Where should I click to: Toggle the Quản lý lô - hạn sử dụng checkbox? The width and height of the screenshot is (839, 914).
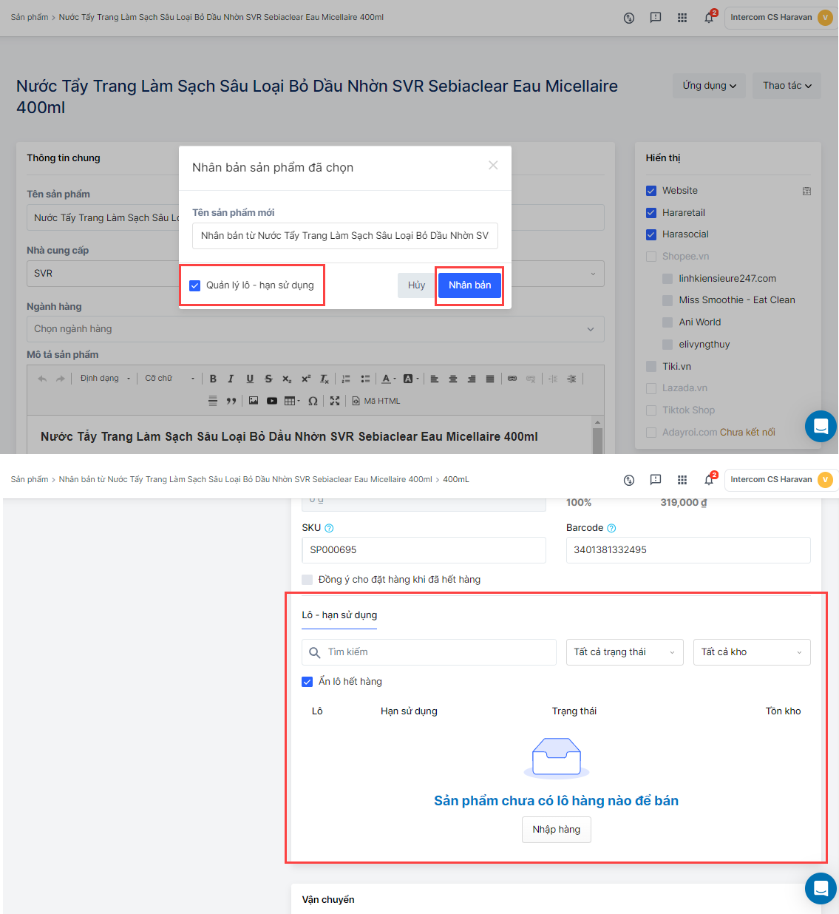click(195, 285)
